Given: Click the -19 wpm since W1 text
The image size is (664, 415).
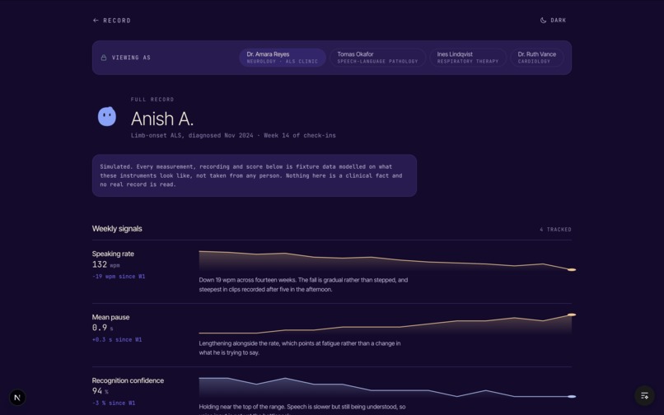Looking at the screenshot, I should pyautogui.click(x=119, y=277).
